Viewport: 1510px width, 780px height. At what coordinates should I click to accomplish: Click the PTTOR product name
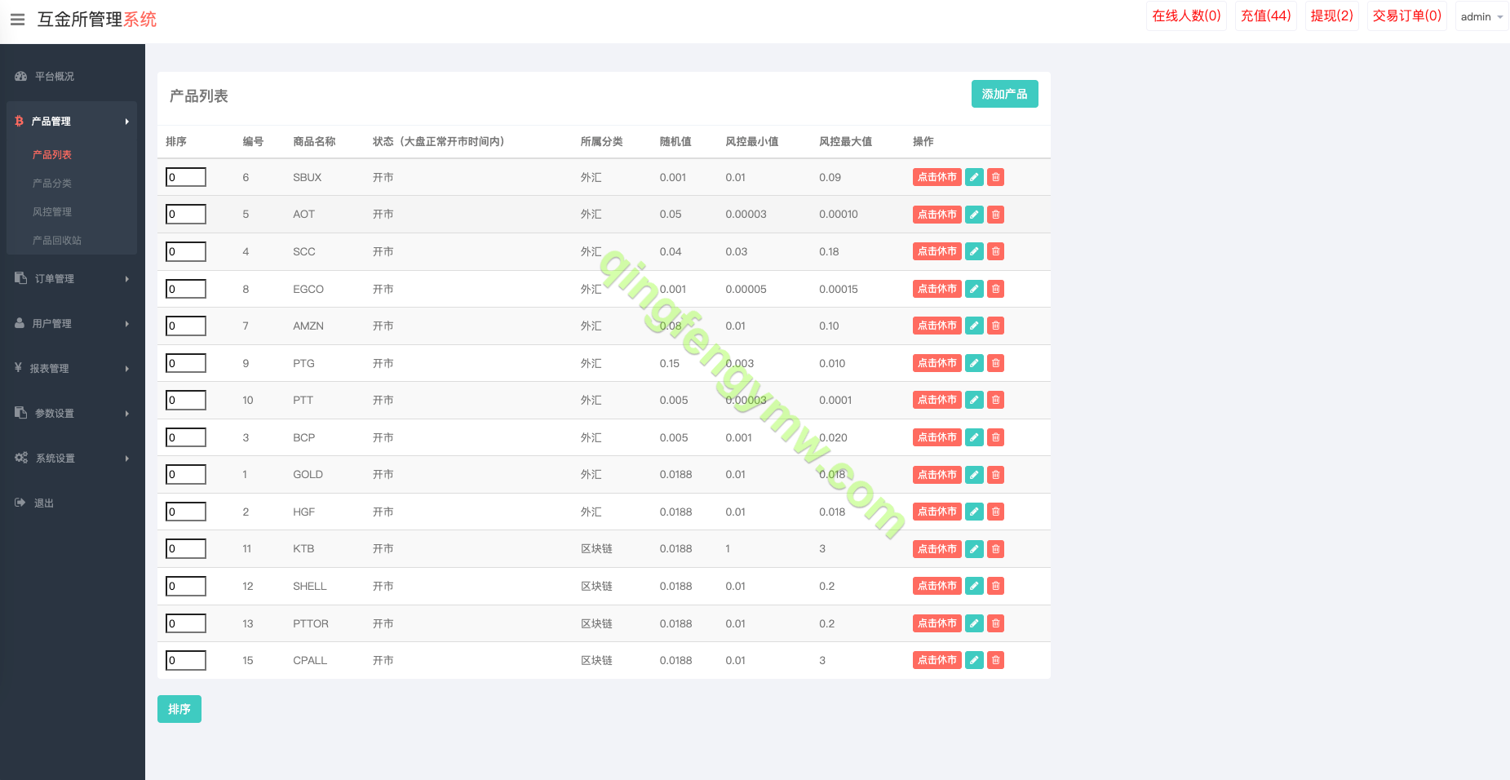pos(311,623)
